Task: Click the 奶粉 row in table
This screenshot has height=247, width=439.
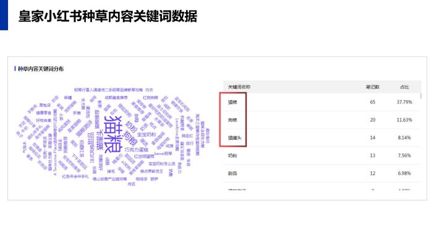Action: 322,155
